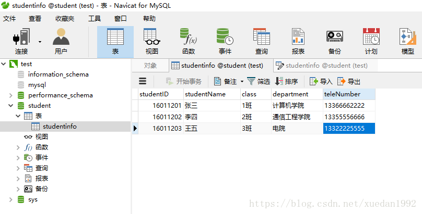Click the current row indicator arrow
Image resolution: width=422 pixels, height=214 pixels.
coord(135,129)
